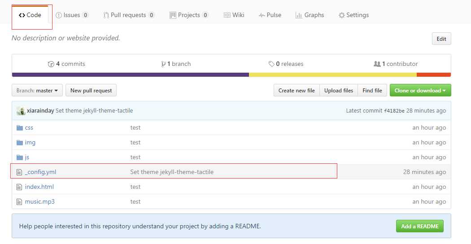Viewport: 471px width, 244px height.
Task: Open the test commit message in img row
Action: tap(135, 143)
